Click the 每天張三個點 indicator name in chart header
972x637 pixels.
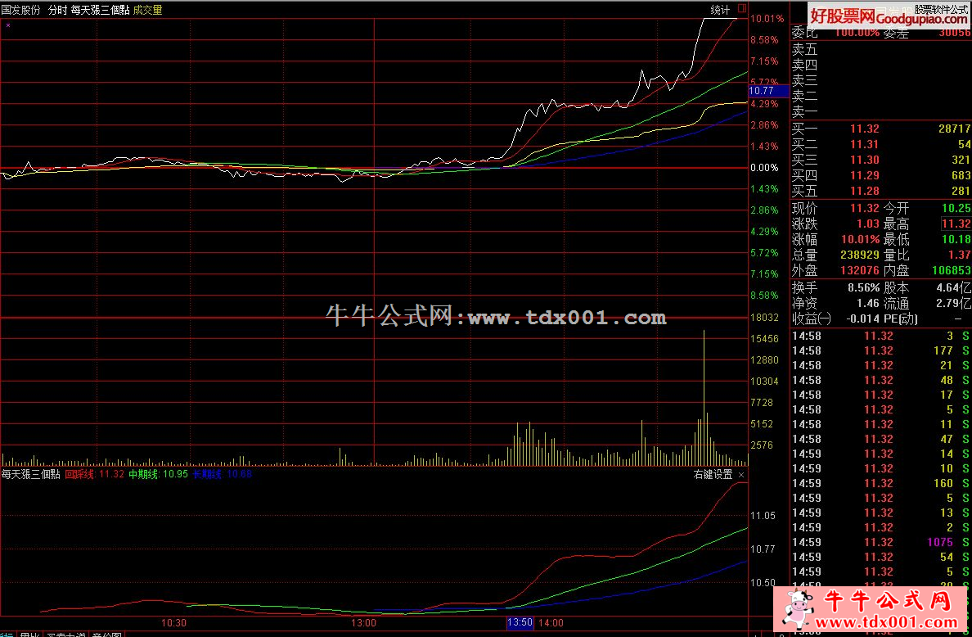(100, 10)
